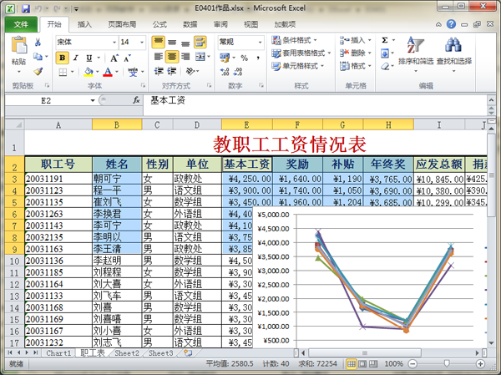Switch to the 插入 ribbon tab
This screenshot has height=375, width=501.
click(84, 24)
